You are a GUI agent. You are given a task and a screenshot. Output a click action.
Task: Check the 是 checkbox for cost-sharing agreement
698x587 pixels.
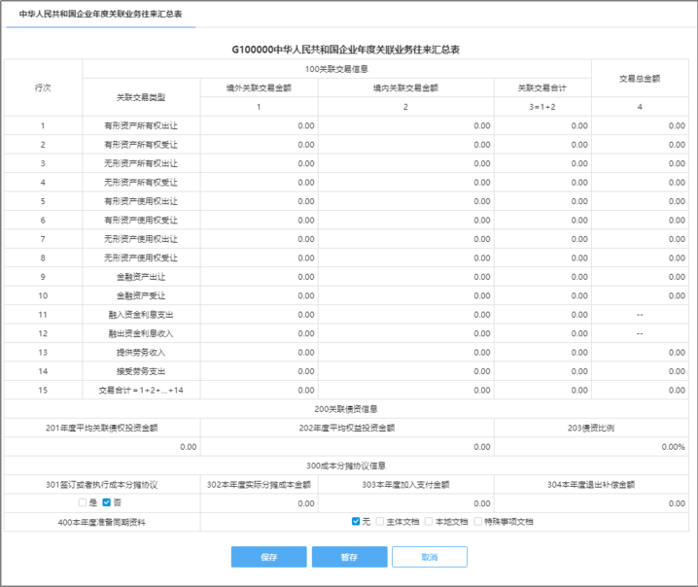(x=82, y=502)
